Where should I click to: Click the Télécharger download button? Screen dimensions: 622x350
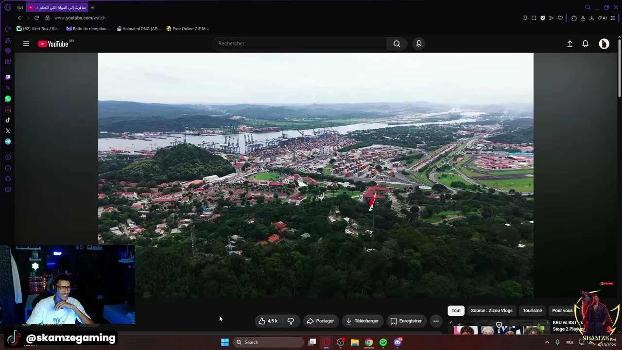pos(362,321)
